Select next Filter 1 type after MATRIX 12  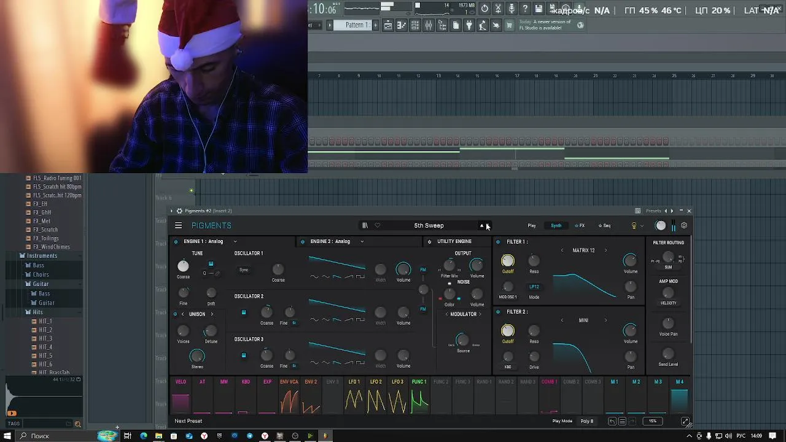pyautogui.click(x=605, y=250)
